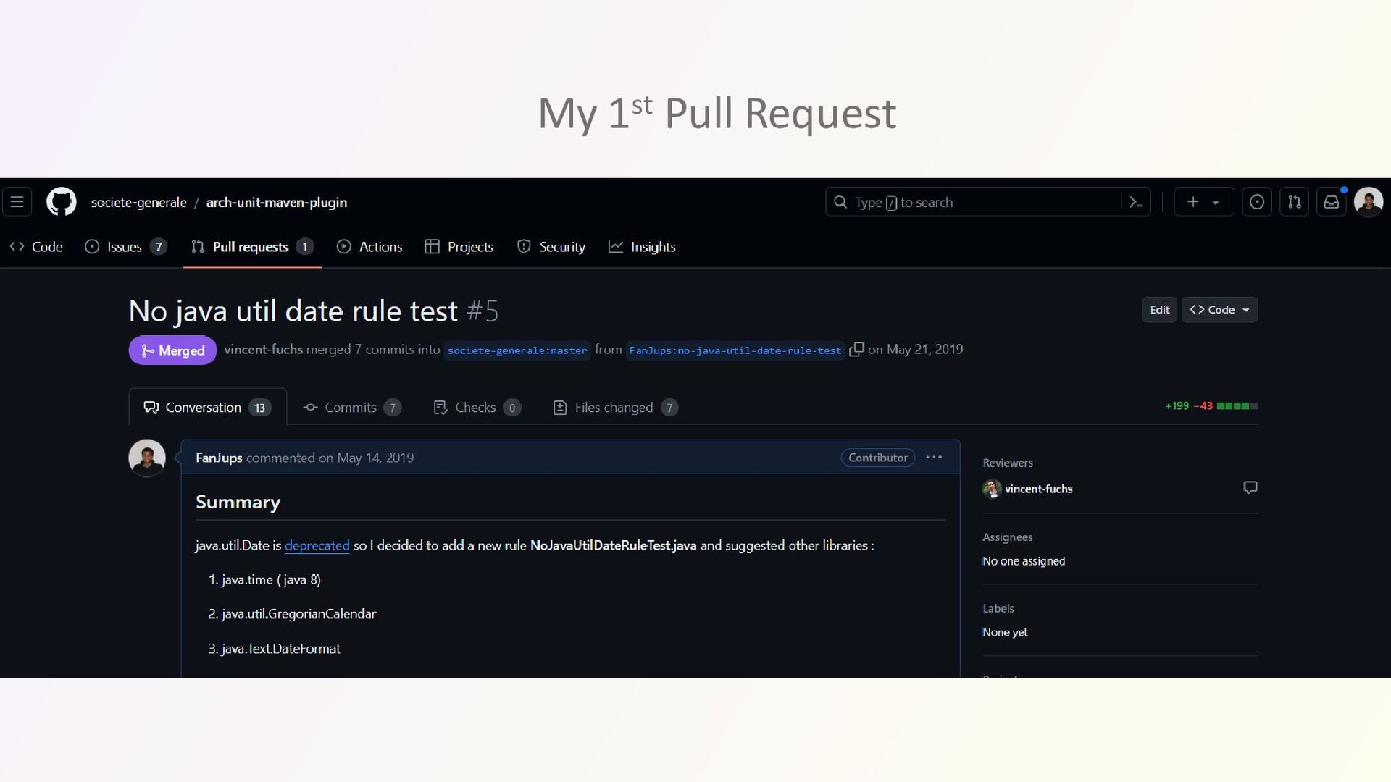Open the Security tab
This screenshot has width=1391, height=782.
click(x=551, y=247)
